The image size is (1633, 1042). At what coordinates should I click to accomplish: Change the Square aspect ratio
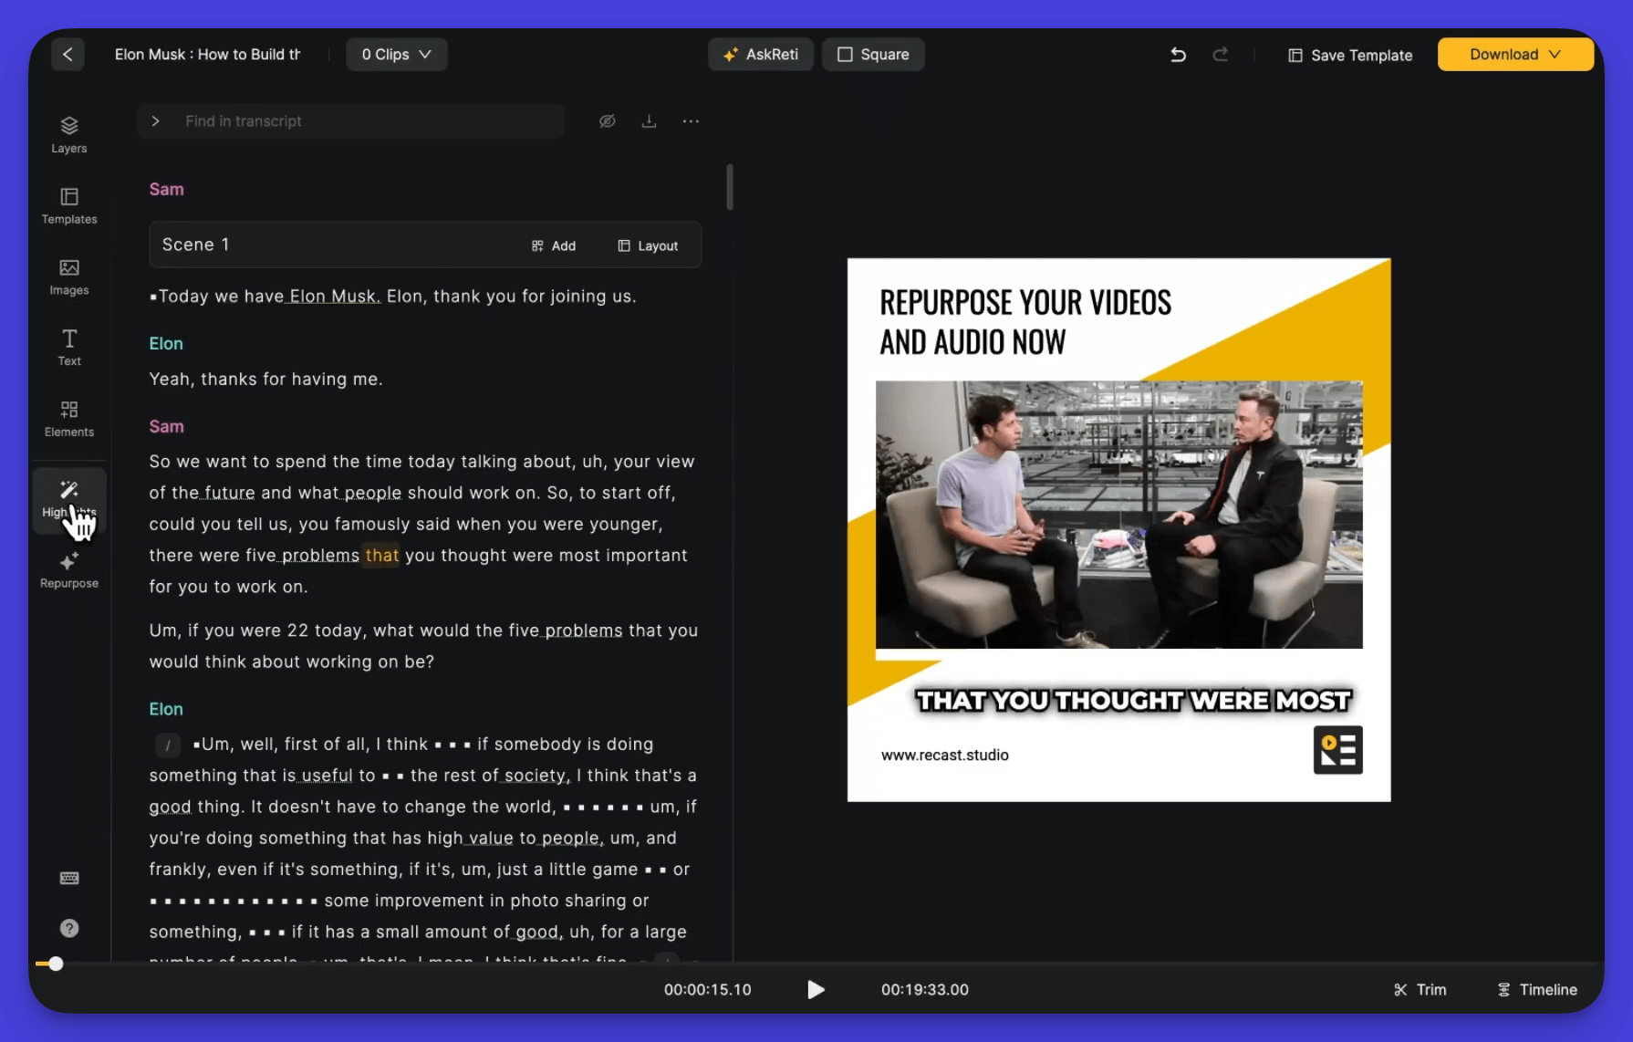pyautogui.click(x=873, y=55)
